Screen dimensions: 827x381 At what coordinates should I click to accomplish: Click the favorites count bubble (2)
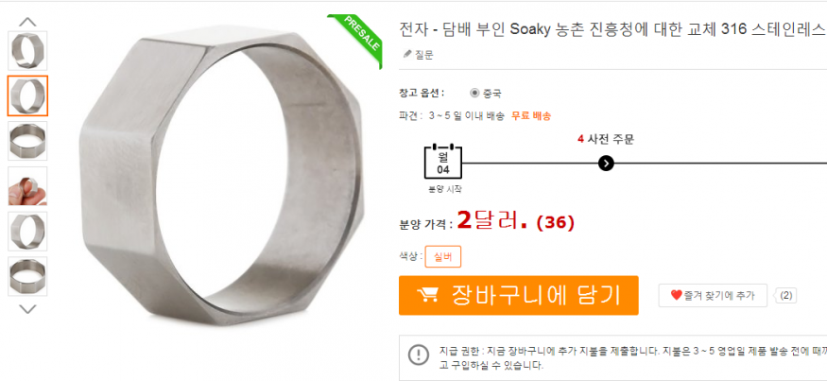[785, 296]
